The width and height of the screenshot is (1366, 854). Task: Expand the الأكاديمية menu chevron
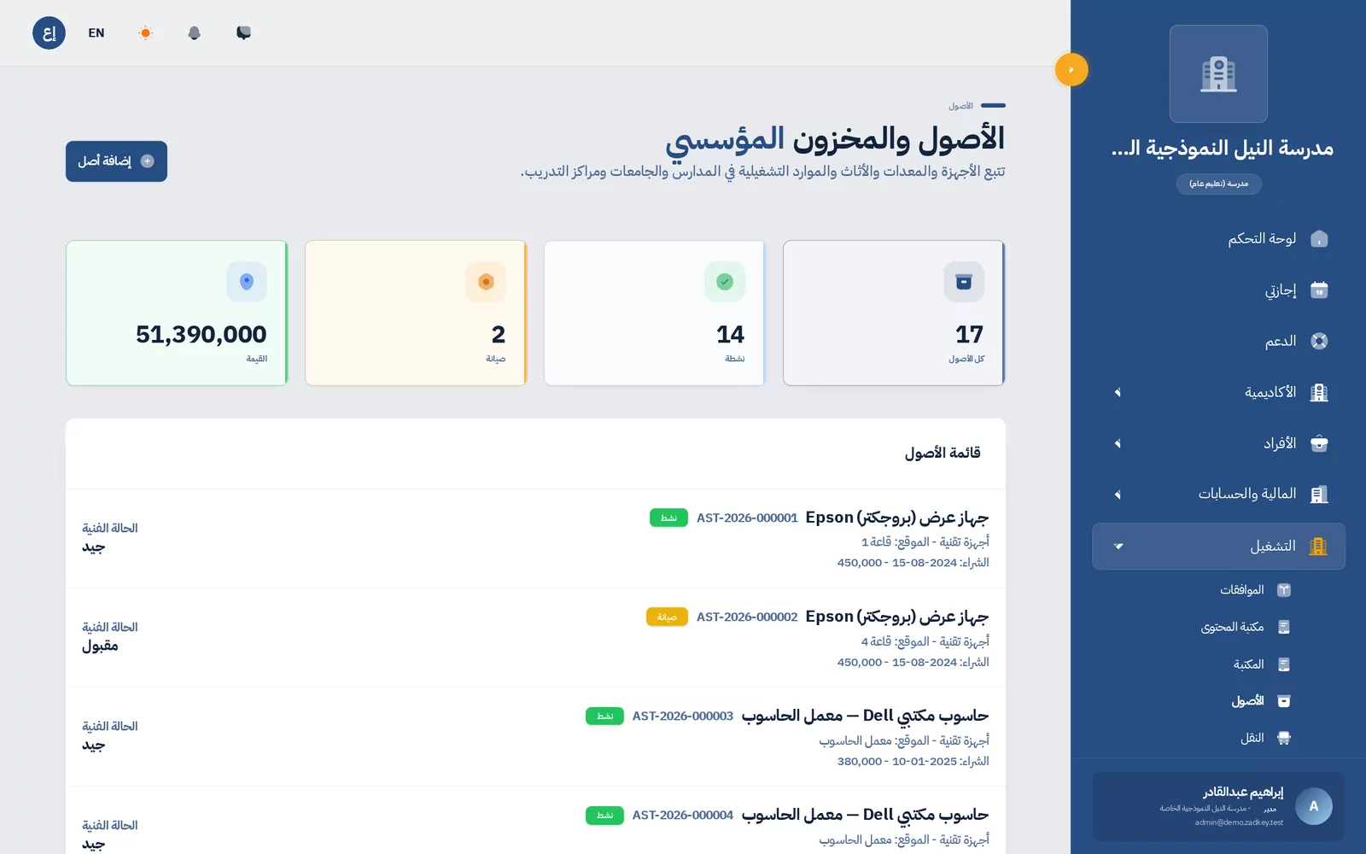[1118, 393]
